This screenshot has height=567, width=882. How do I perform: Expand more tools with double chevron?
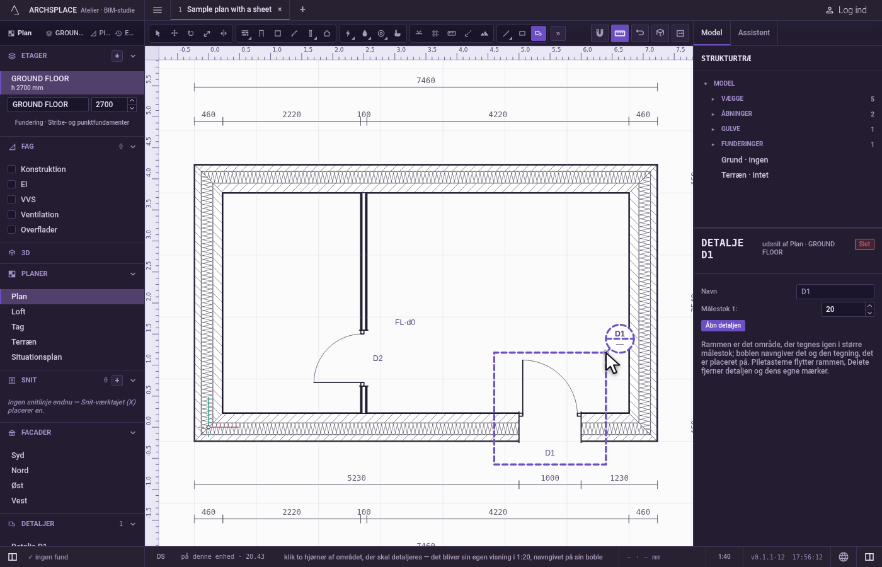pyautogui.click(x=558, y=33)
